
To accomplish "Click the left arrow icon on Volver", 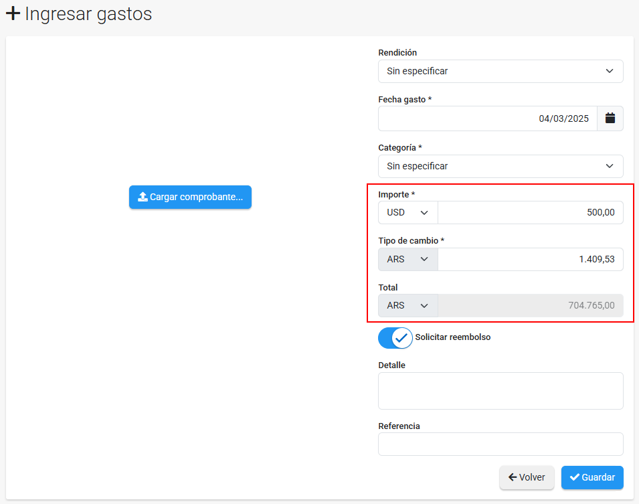I will pos(513,477).
